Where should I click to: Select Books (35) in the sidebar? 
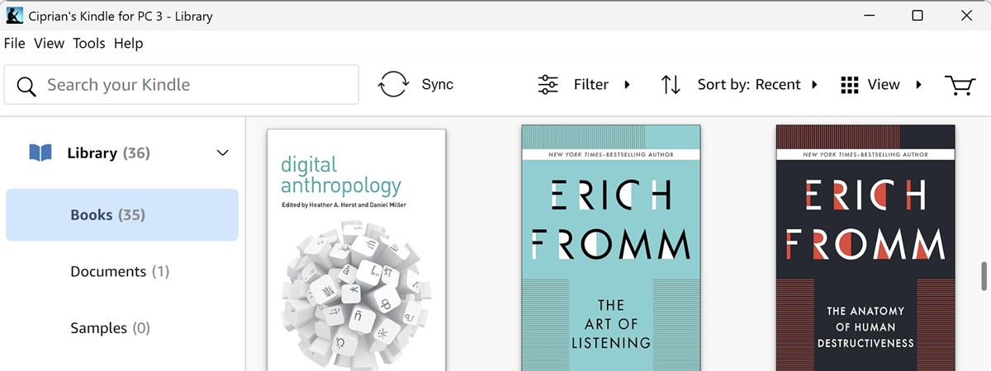(122, 214)
